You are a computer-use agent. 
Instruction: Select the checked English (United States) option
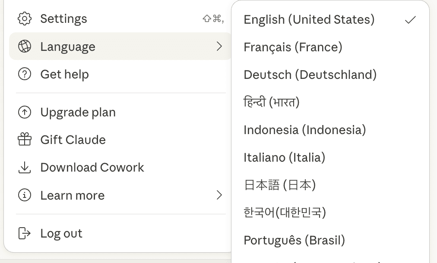point(309,19)
